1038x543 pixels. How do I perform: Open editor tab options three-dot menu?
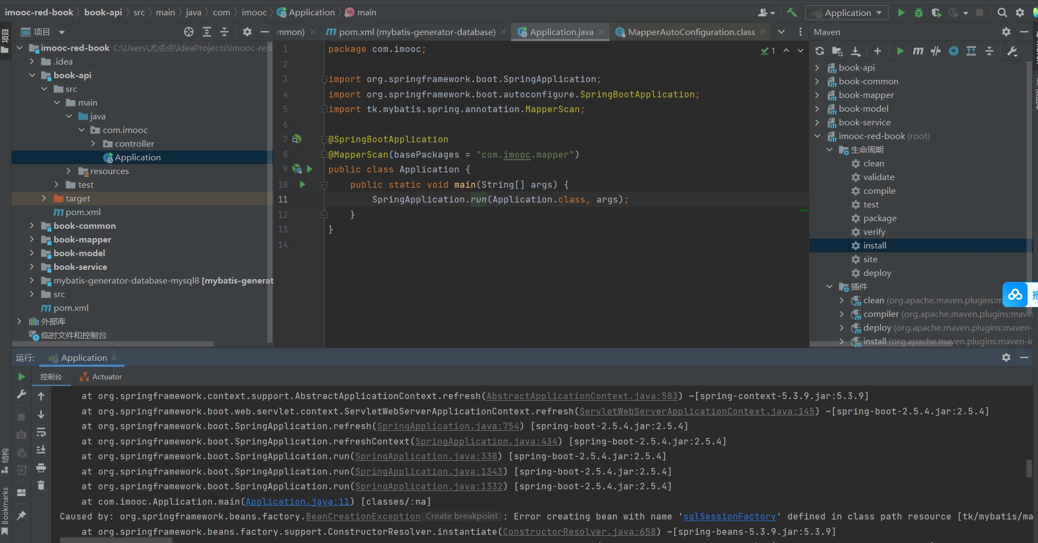click(800, 32)
